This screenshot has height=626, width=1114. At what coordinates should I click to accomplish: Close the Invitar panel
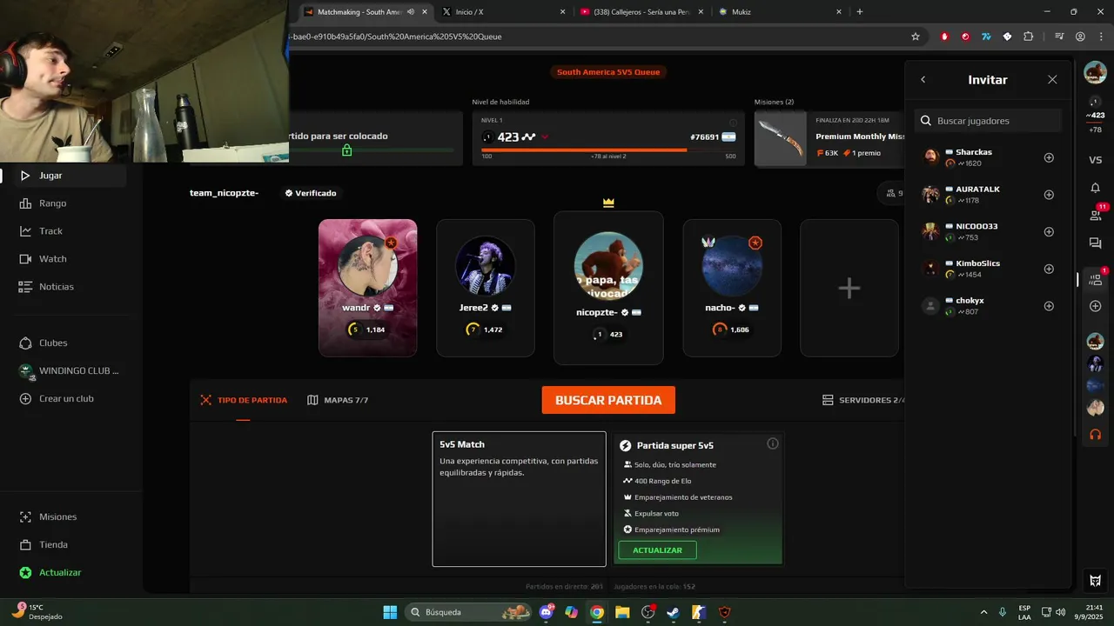(x=1052, y=79)
